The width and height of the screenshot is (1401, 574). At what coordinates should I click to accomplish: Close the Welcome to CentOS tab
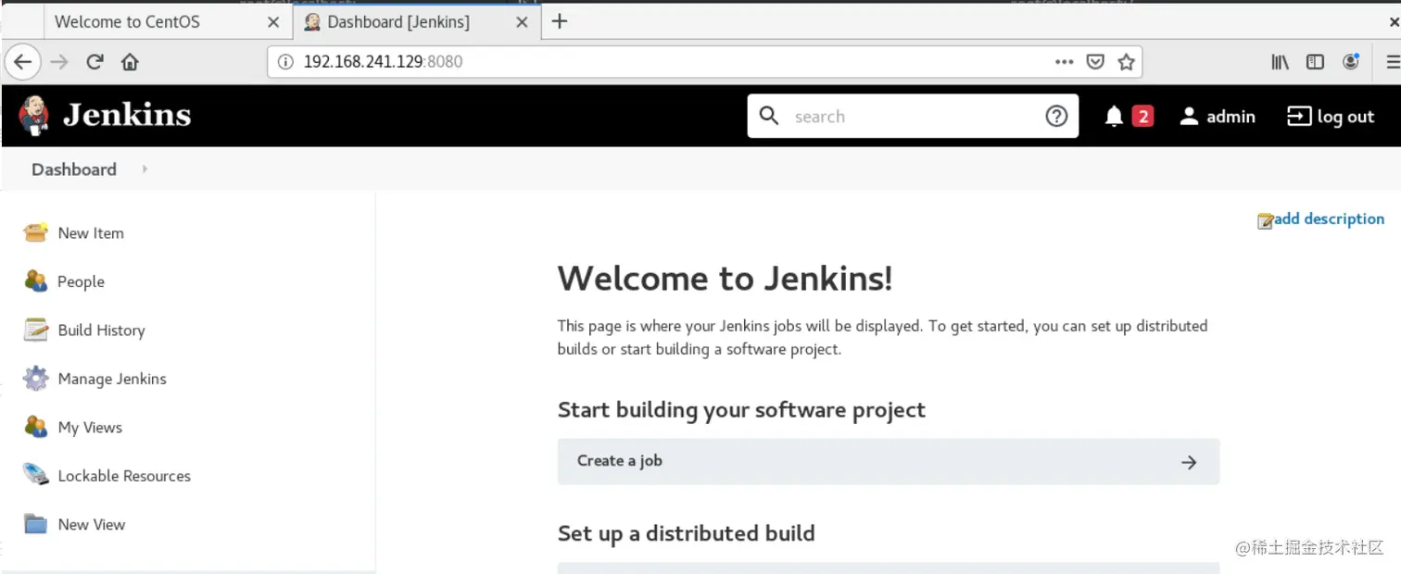pyautogui.click(x=272, y=21)
